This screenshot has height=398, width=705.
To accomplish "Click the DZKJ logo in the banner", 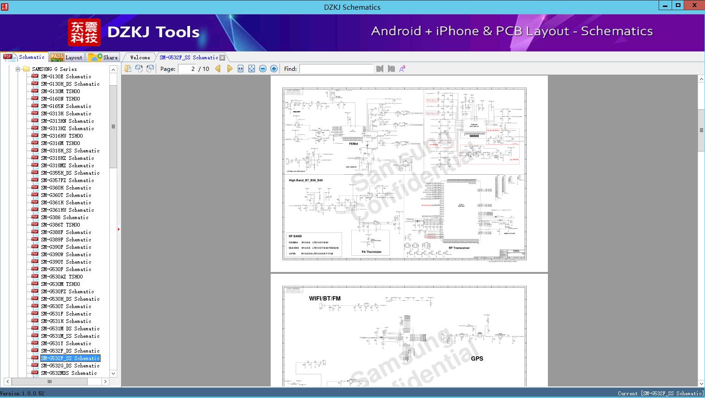I will coord(84,32).
